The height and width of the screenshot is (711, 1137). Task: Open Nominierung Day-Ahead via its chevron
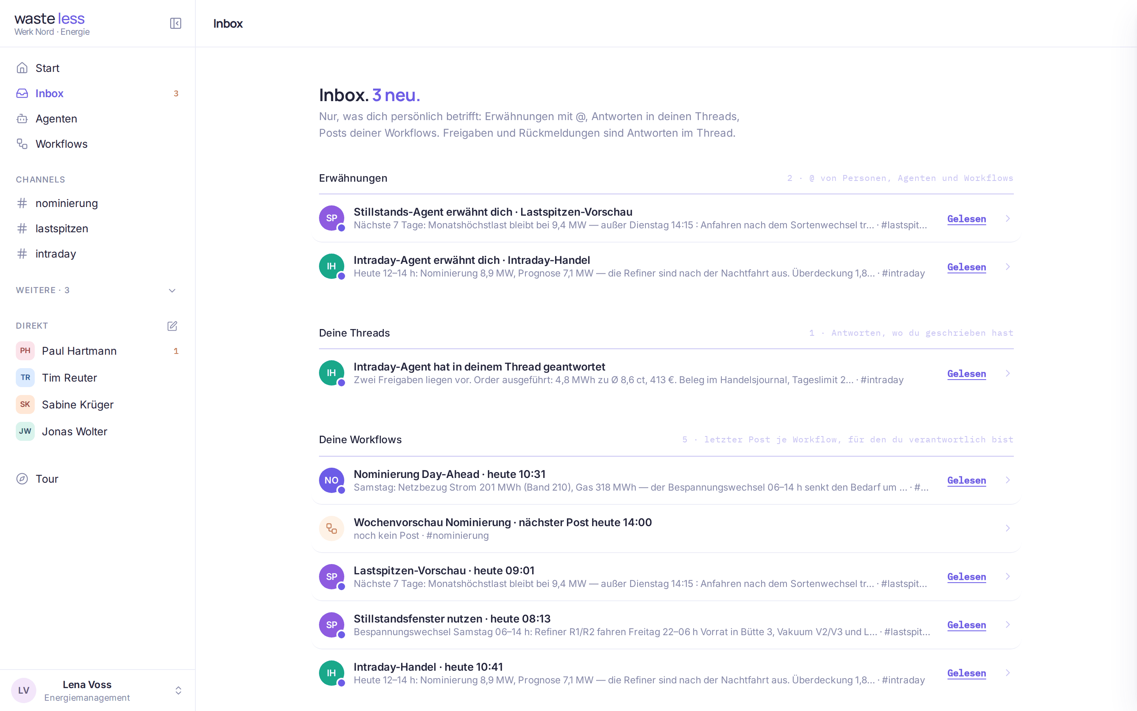click(x=1008, y=480)
